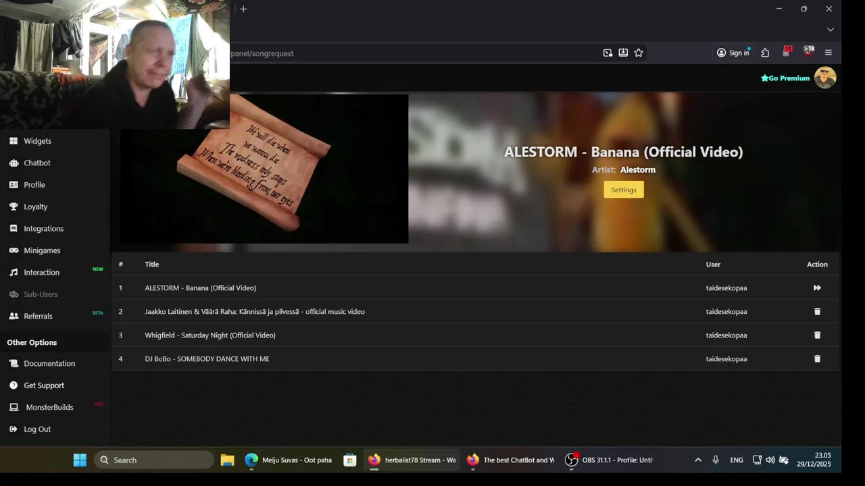This screenshot has height=486, width=865.
Task: Open Microsoft Store from the taskbar
Action: click(x=349, y=460)
